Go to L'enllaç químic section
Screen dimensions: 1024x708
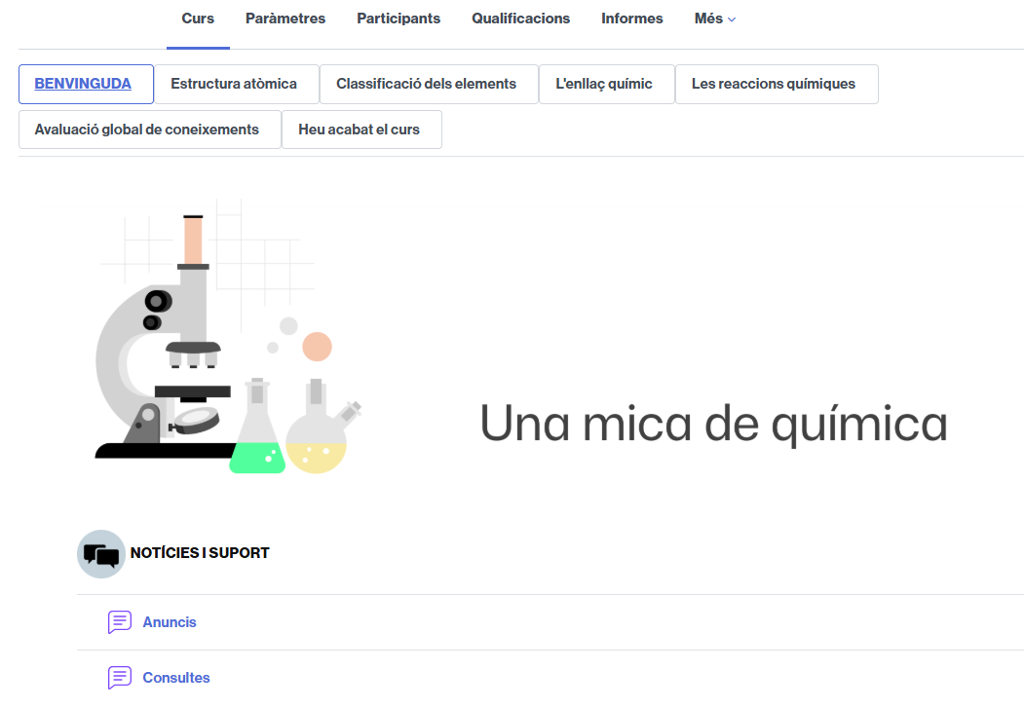tap(607, 84)
